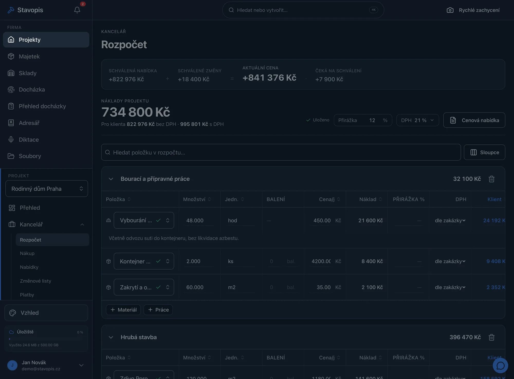Sort Bourací table by Náklad

371,199
